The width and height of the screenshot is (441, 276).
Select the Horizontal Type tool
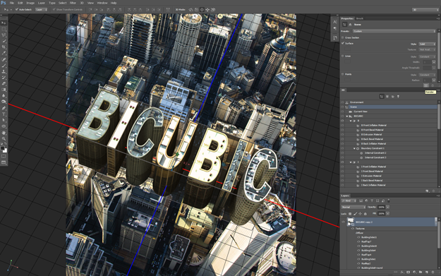pyautogui.click(x=4, y=114)
